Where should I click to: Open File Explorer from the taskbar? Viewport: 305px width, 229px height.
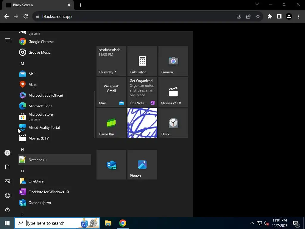(108, 223)
